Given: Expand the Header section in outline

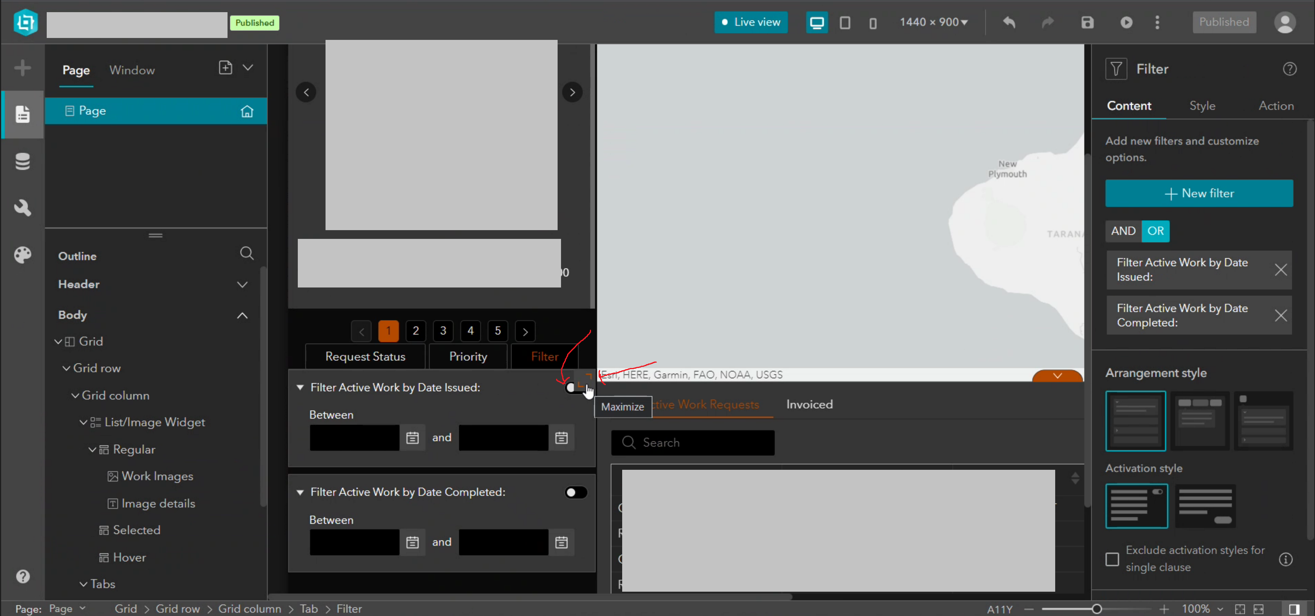Looking at the screenshot, I should click(242, 284).
